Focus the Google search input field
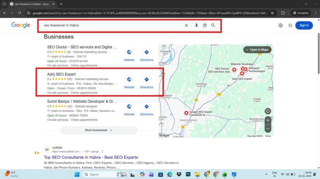Viewport: 320px width, 179px height. click(112, 26)
